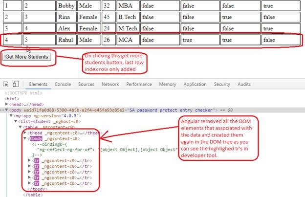
Task: Open the Audits tab
Action: click(244, 84)
